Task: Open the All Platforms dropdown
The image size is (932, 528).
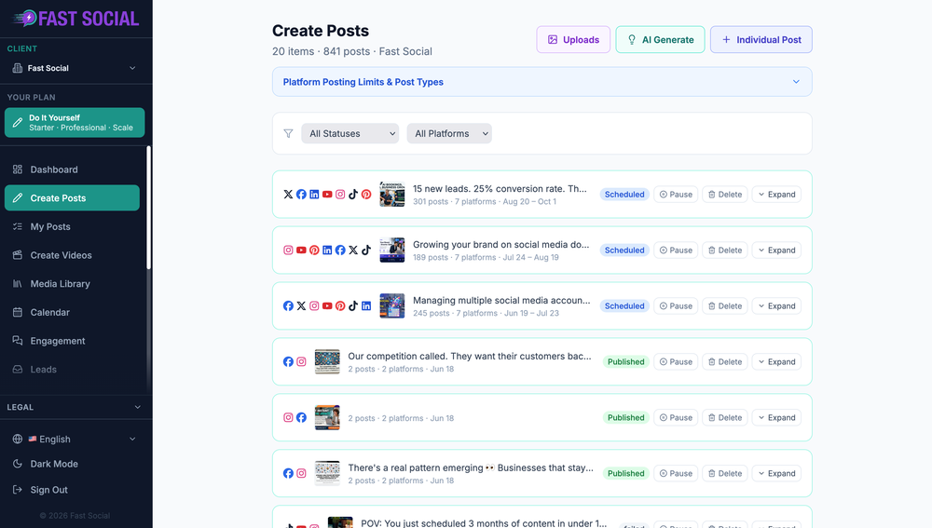Action: point(449,134)
